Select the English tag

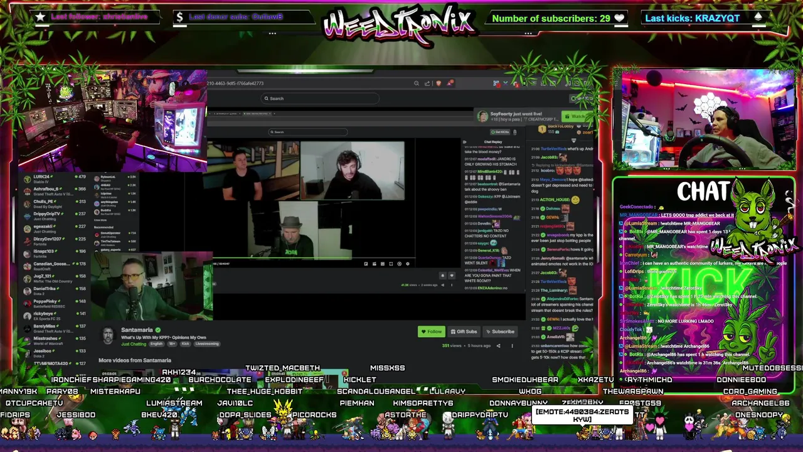point(156,344)
